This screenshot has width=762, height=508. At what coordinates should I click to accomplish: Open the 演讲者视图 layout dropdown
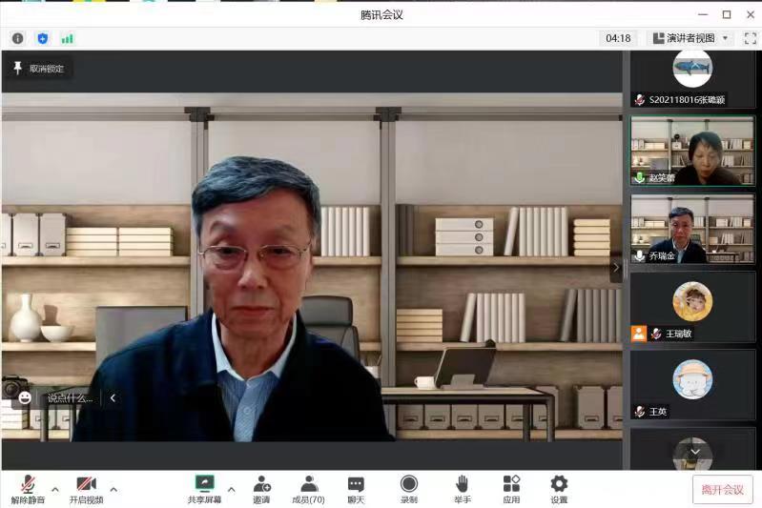690,38
